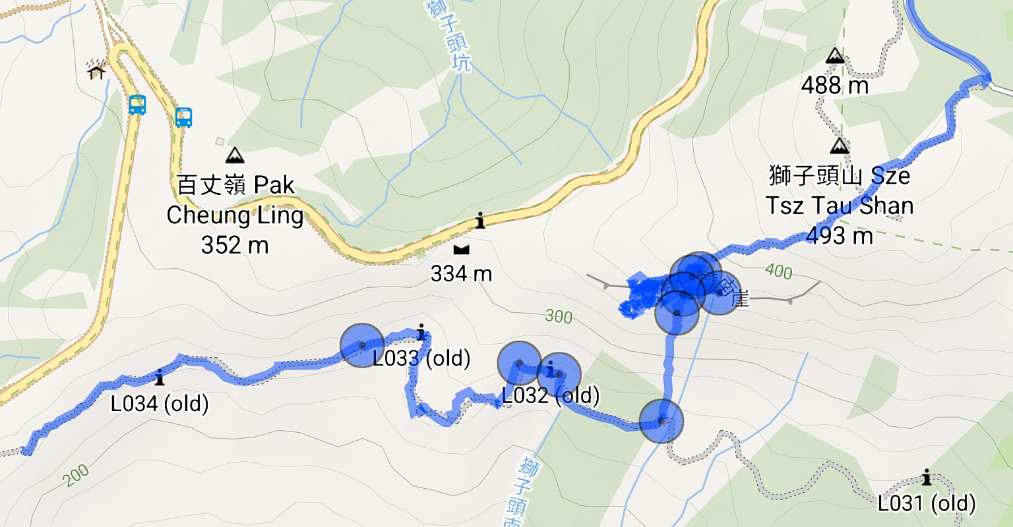The height and width of the screenshot is (527, 1013).
Task: Select Sze Tsz Tau Shan peak icon
Action: [x=840, y=145]
